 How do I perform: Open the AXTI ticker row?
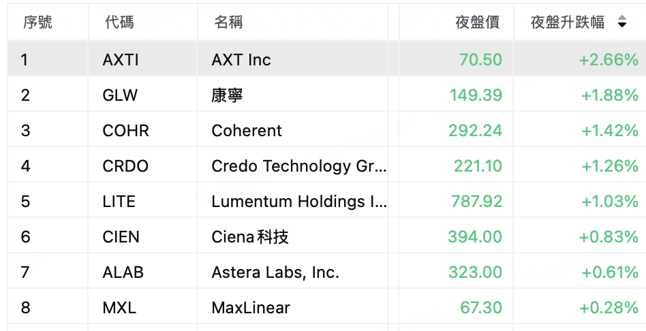(x=326, y=60)
